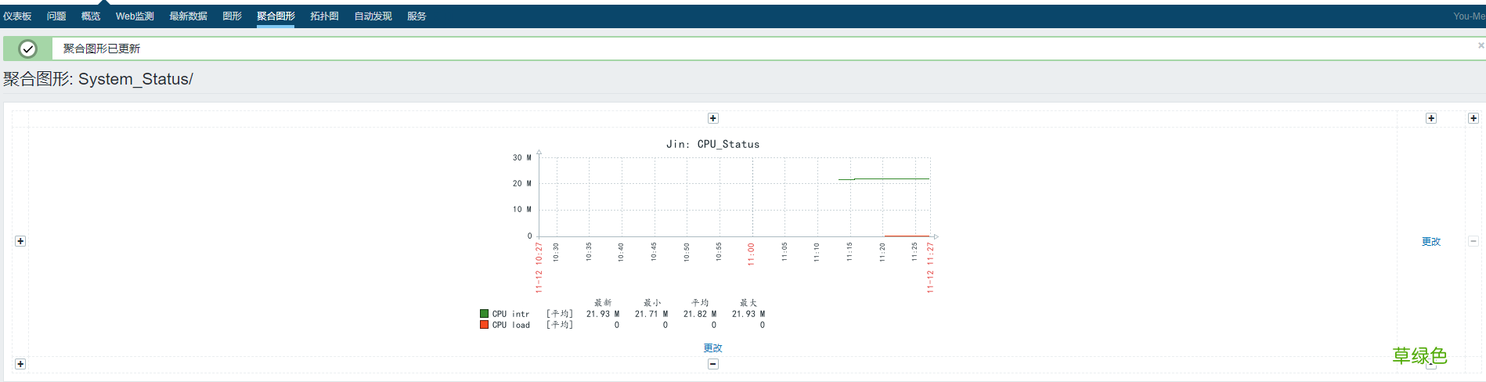Click the green CPU intr legend swatch
1486x382 pixels.
coord(484,314)
